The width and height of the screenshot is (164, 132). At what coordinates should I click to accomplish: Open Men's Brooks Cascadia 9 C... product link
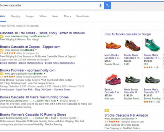coord(113,56)
